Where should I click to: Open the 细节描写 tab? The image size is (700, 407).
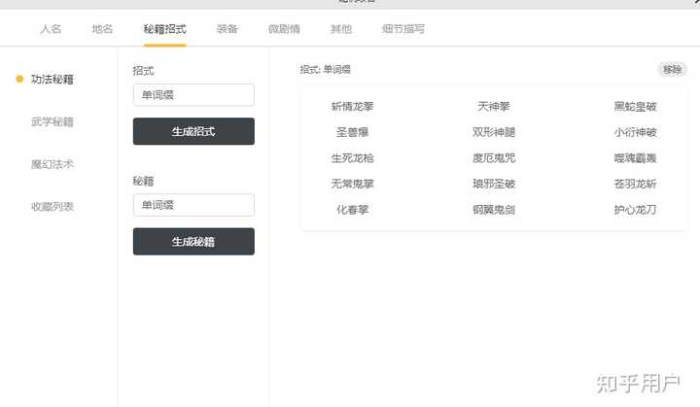click(403, 29)
